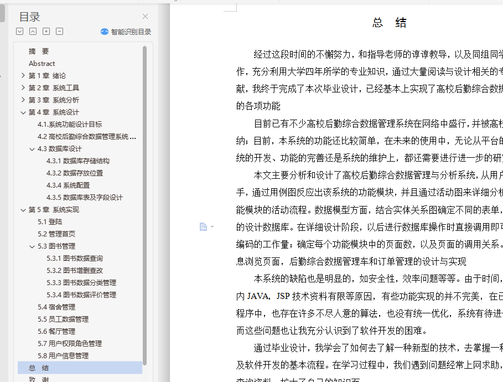Viewport: 503px width, 382px height.
Task: Select 第5章 系统实现 heading
Action: [54, 210]
